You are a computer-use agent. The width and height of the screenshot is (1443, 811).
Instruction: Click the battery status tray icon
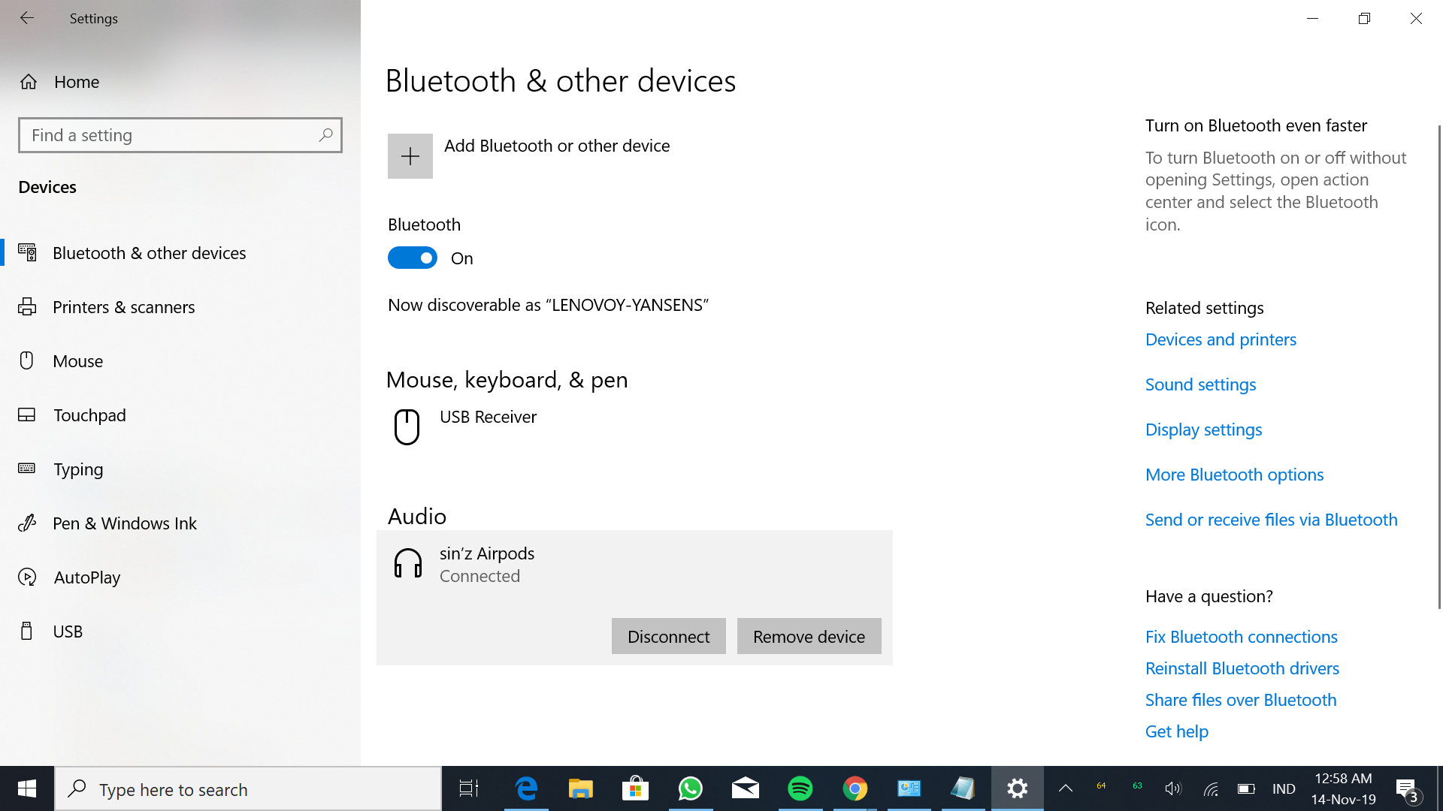pos(1246,788)
